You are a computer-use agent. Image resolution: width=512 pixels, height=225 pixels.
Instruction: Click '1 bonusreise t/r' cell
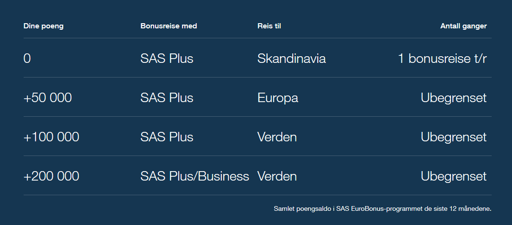[x=442, y=59]
